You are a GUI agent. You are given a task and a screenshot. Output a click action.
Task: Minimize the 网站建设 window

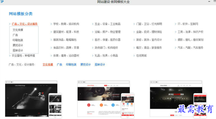pos(209,2)
